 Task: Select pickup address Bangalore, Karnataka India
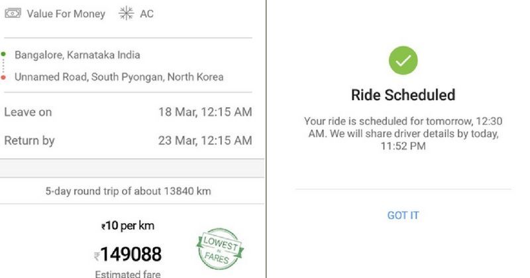(x=78, y=55)
